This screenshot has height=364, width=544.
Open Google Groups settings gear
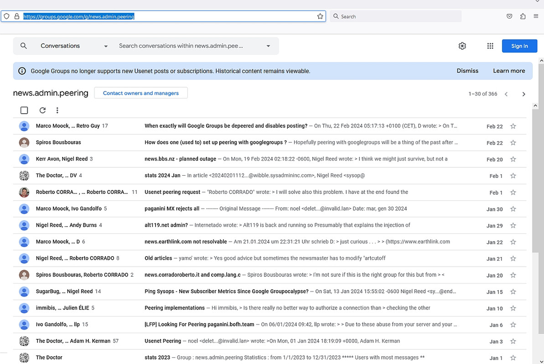pos(462,45)
